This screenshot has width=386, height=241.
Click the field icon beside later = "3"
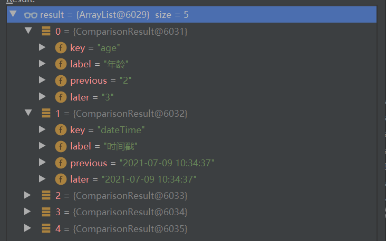tap(61, 97)
